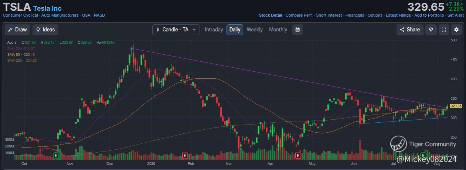Open chart settings gear

[x=456, y=30]
